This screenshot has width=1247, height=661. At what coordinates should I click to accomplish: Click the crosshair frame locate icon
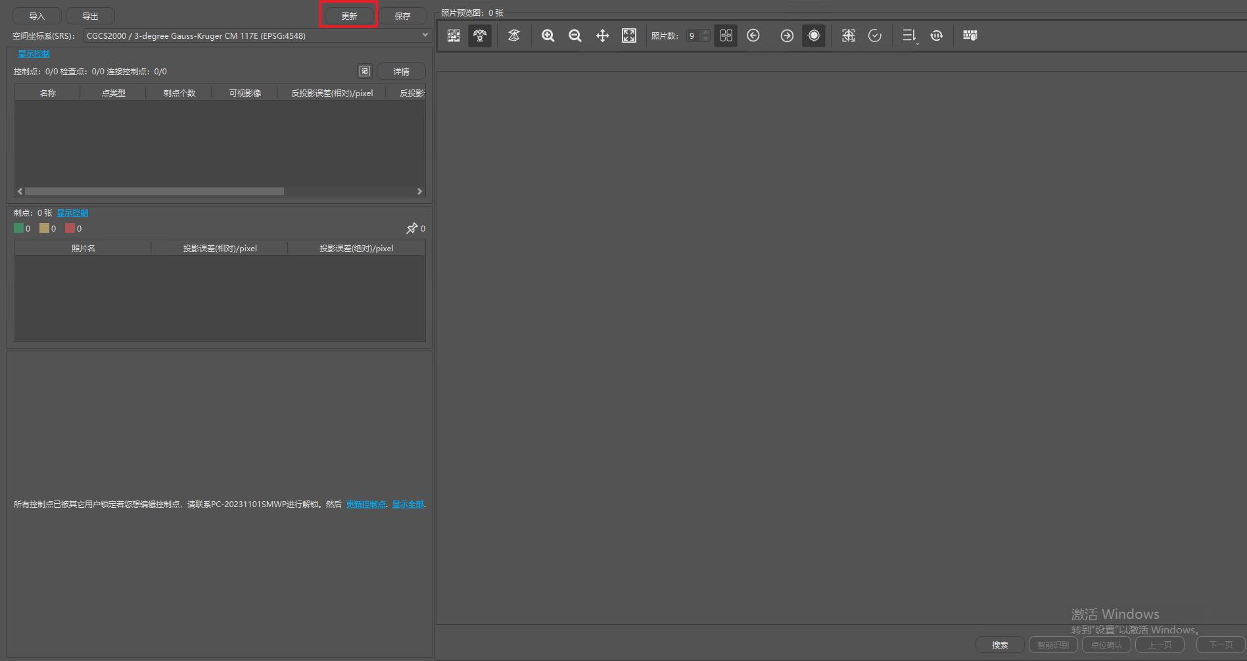pos(849,36)
